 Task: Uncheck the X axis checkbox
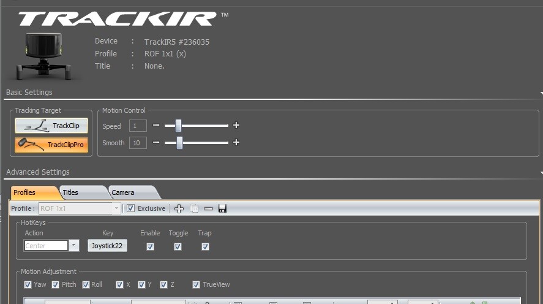119,284
